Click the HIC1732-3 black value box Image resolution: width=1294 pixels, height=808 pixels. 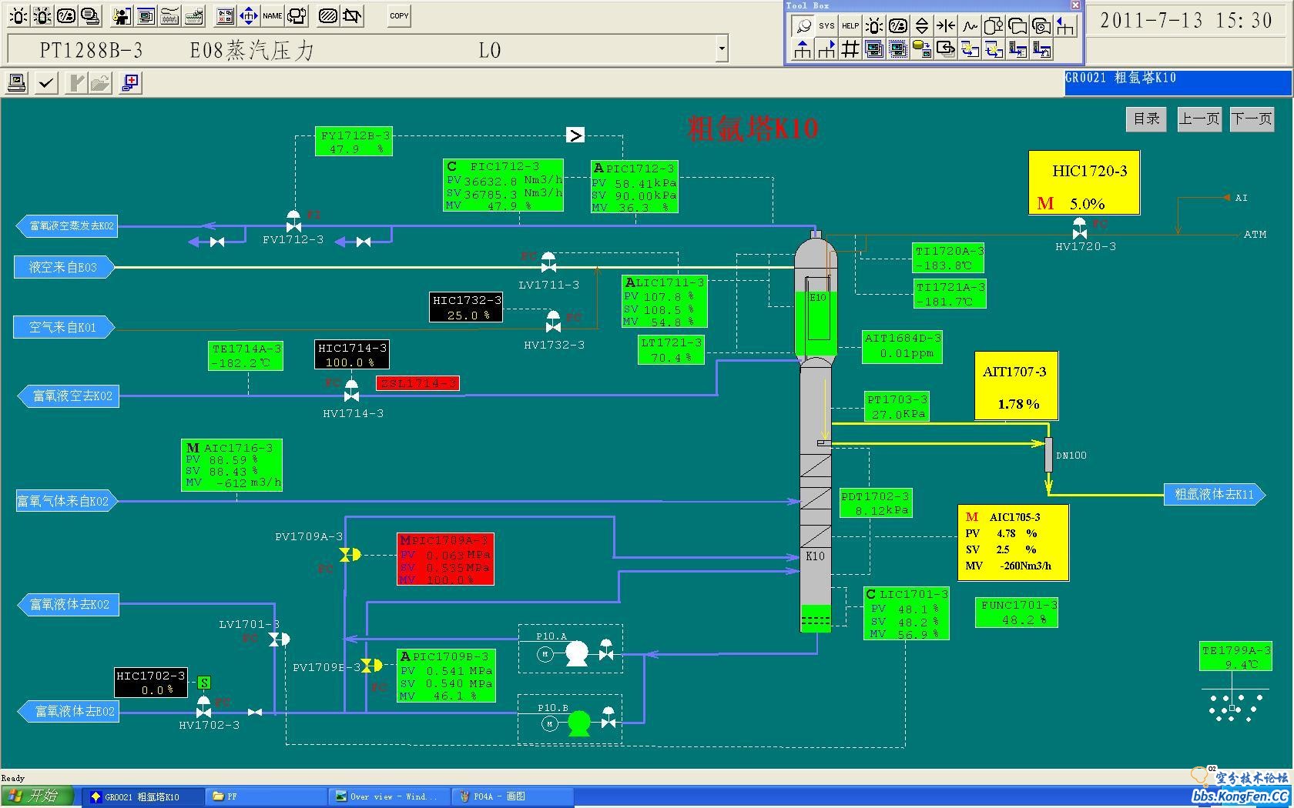point(466,307)
